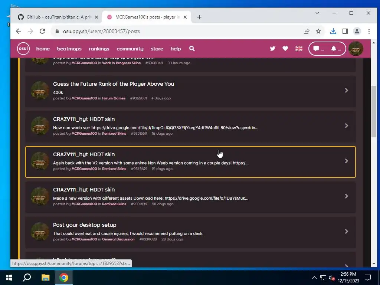Reload the current page
The width and height of the screenshot is (380, 285).
point(42,31)
